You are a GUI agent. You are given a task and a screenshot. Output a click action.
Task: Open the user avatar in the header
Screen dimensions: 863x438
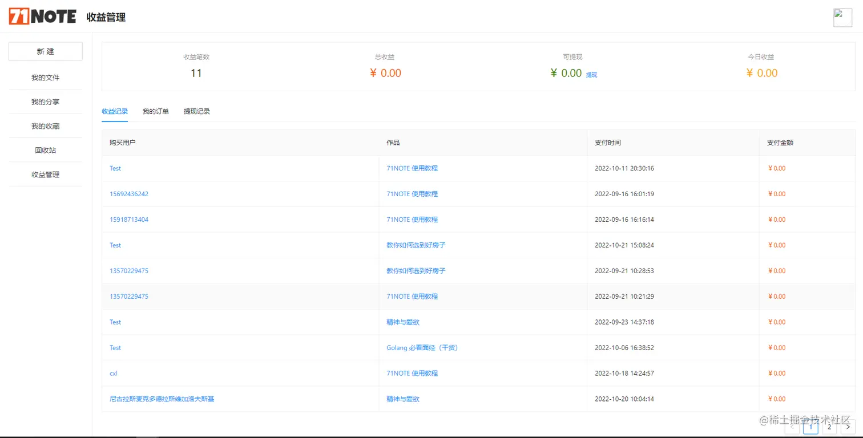[x=842, y=18]
